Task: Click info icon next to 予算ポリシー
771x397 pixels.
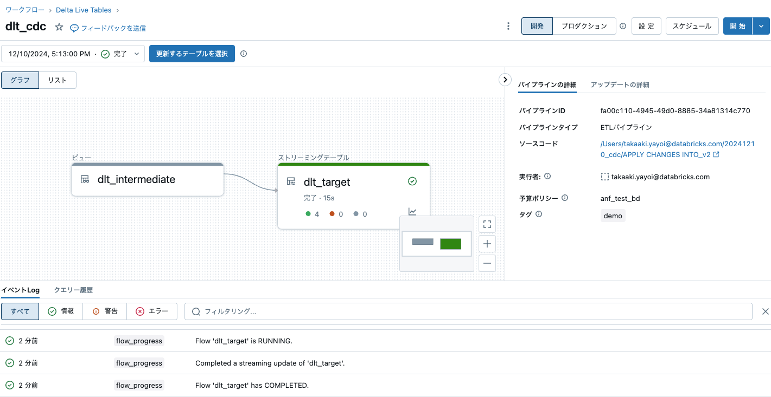Action: 565,198
